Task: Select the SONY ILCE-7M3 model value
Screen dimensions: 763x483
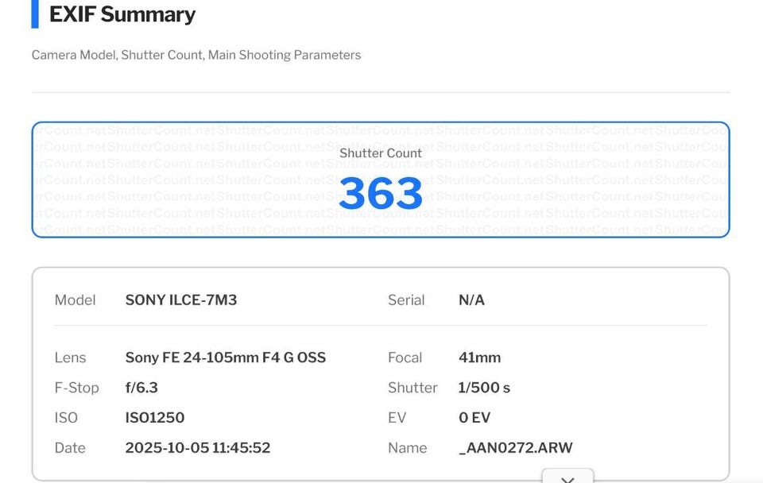Action: (x=181, y=300)
